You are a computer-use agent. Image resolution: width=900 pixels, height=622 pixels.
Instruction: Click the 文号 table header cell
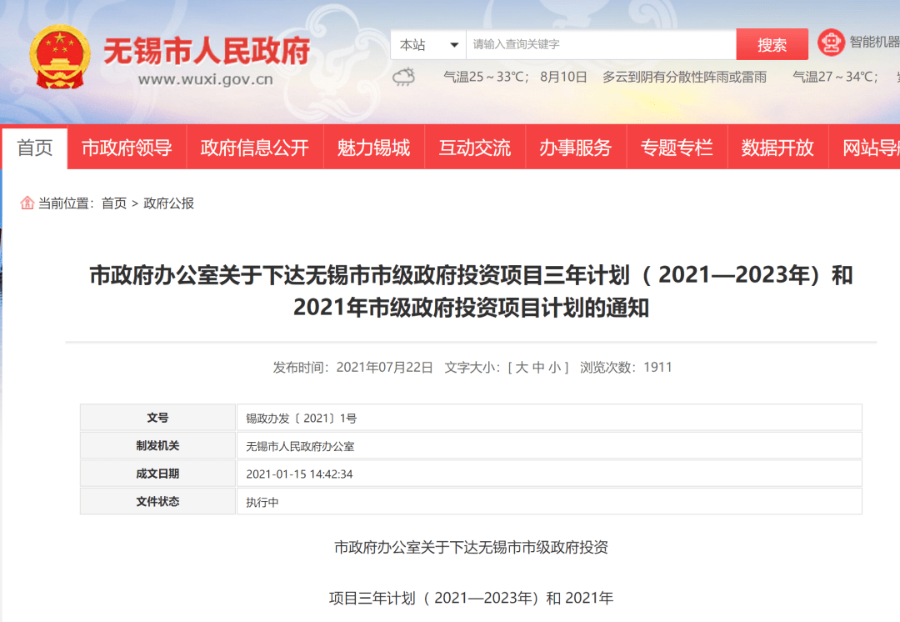pos(157,418)
